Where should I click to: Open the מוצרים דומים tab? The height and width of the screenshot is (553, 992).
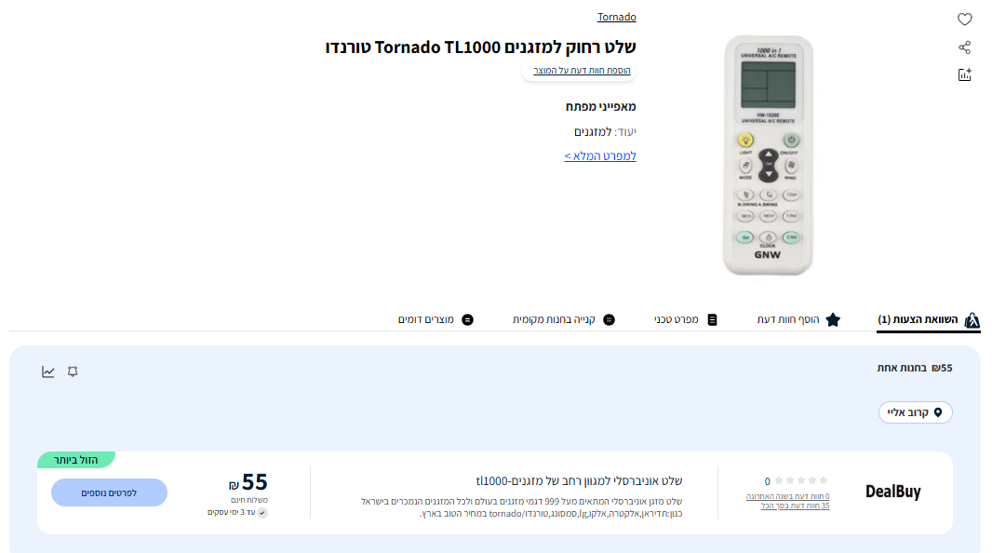click(436, 319)
